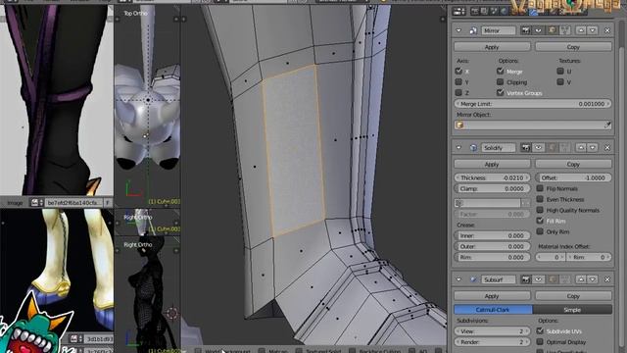Toggle Mirror Vertex Groups checkbox

pos(500,92)
